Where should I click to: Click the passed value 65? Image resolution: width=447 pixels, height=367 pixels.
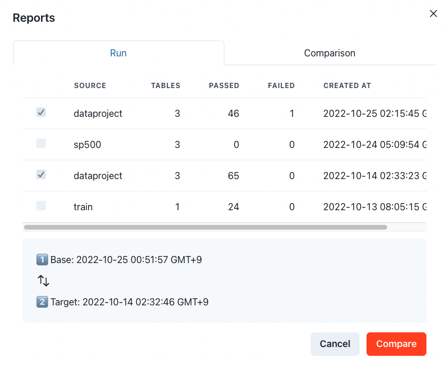click(x=233, y=176)
